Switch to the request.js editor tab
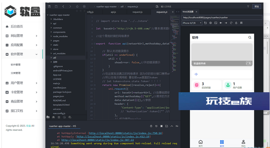Viewport: 270px width, 148px height. (137, 12)
